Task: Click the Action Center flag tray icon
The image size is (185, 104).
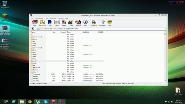Action: click(166, 102)
